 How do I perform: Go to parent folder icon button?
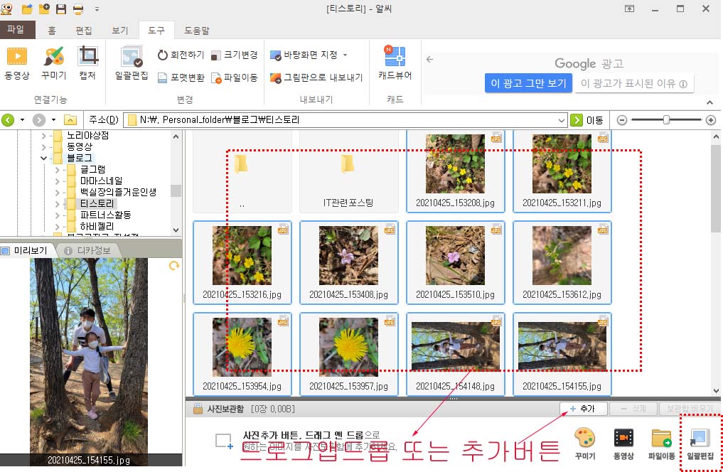70,120
